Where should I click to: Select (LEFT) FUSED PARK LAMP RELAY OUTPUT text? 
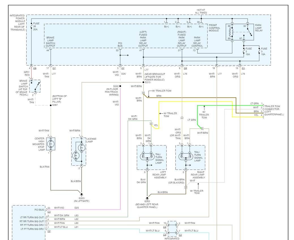143,39
